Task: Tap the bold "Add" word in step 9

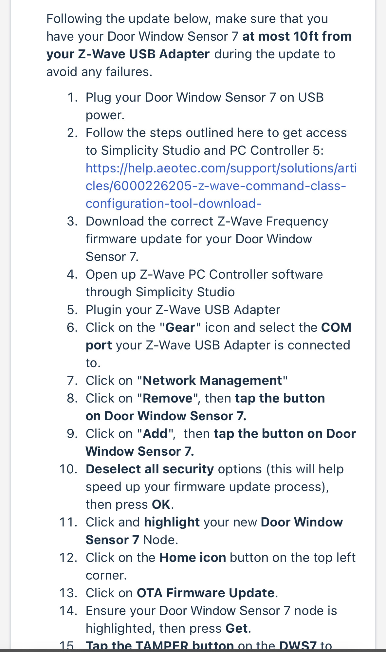Action: click(x=155, y=434)
